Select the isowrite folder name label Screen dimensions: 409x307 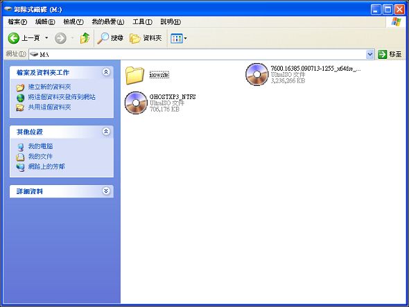159,75
